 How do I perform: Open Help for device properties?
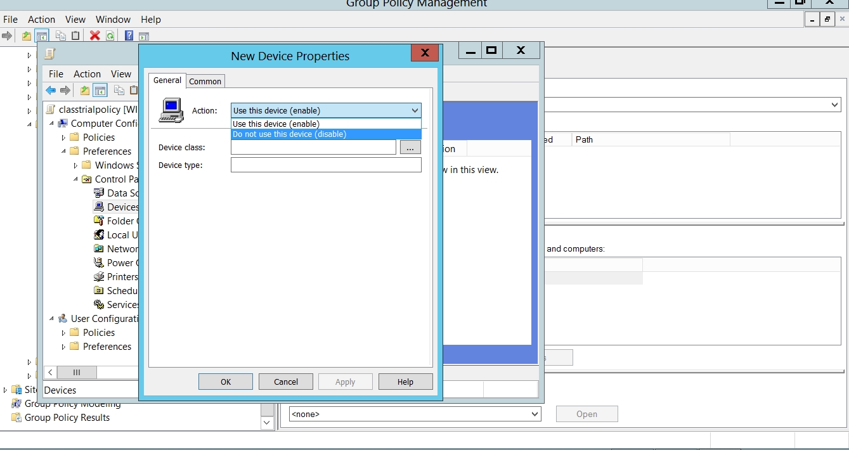click(405, 382)
